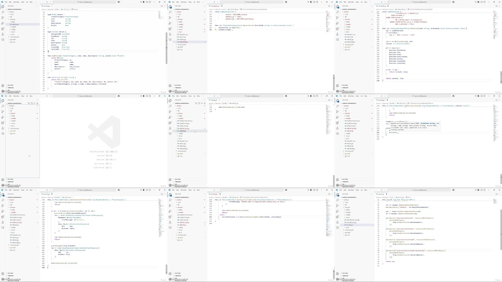Click Split Editor icon in the Brand struct window
The image size is (502, 282).
[162, 6]
